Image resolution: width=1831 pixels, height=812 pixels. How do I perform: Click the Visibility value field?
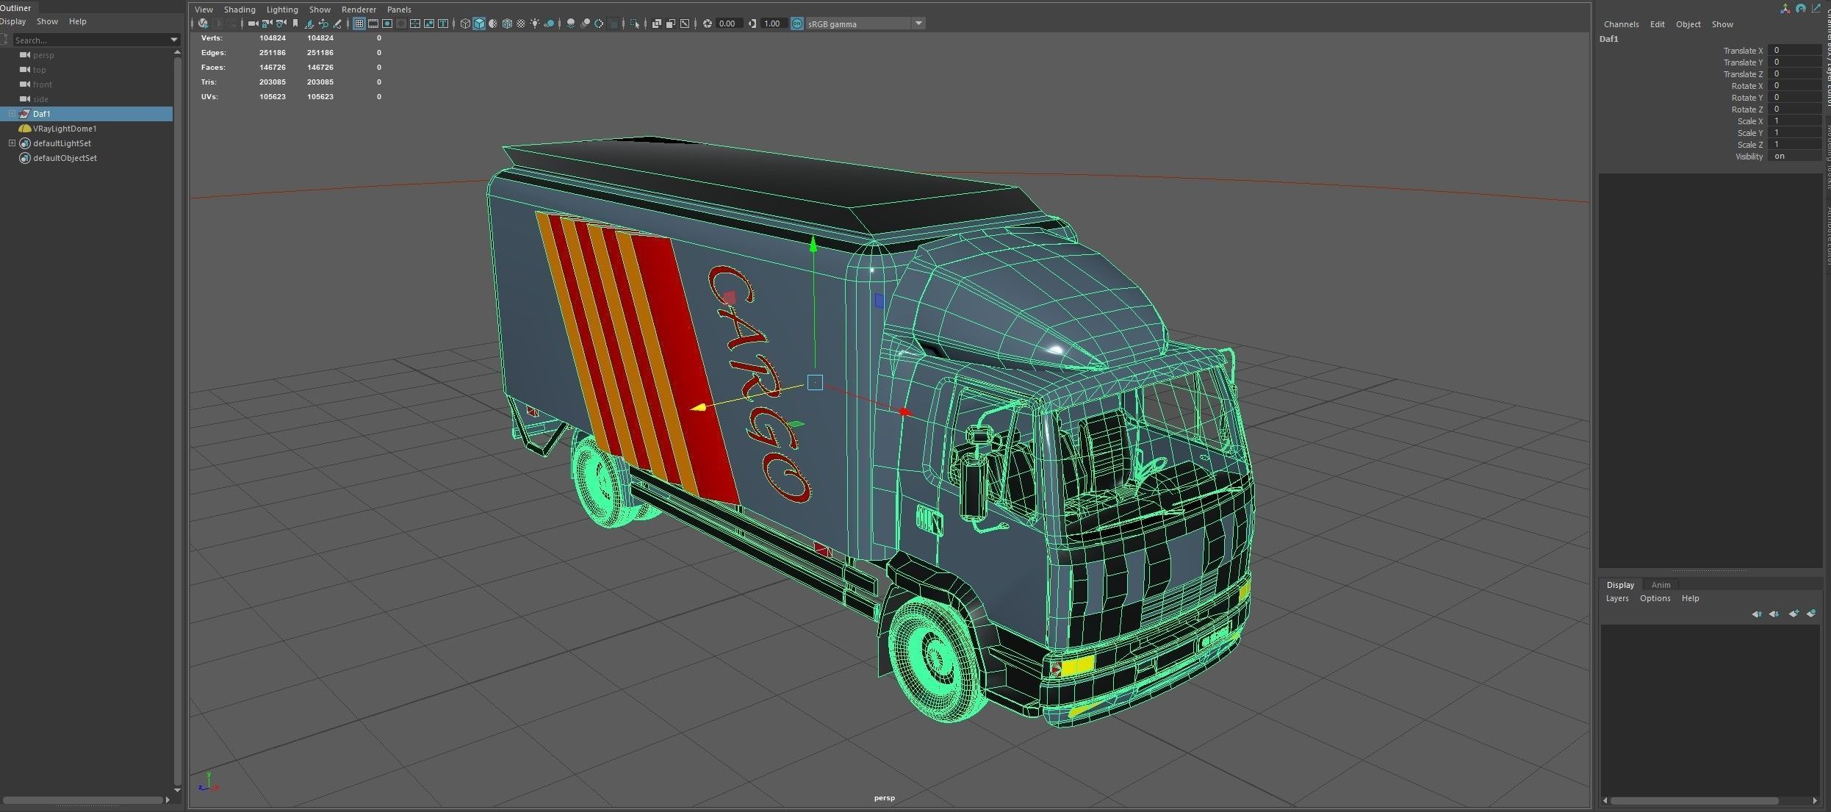click(x=1795, y=157)
